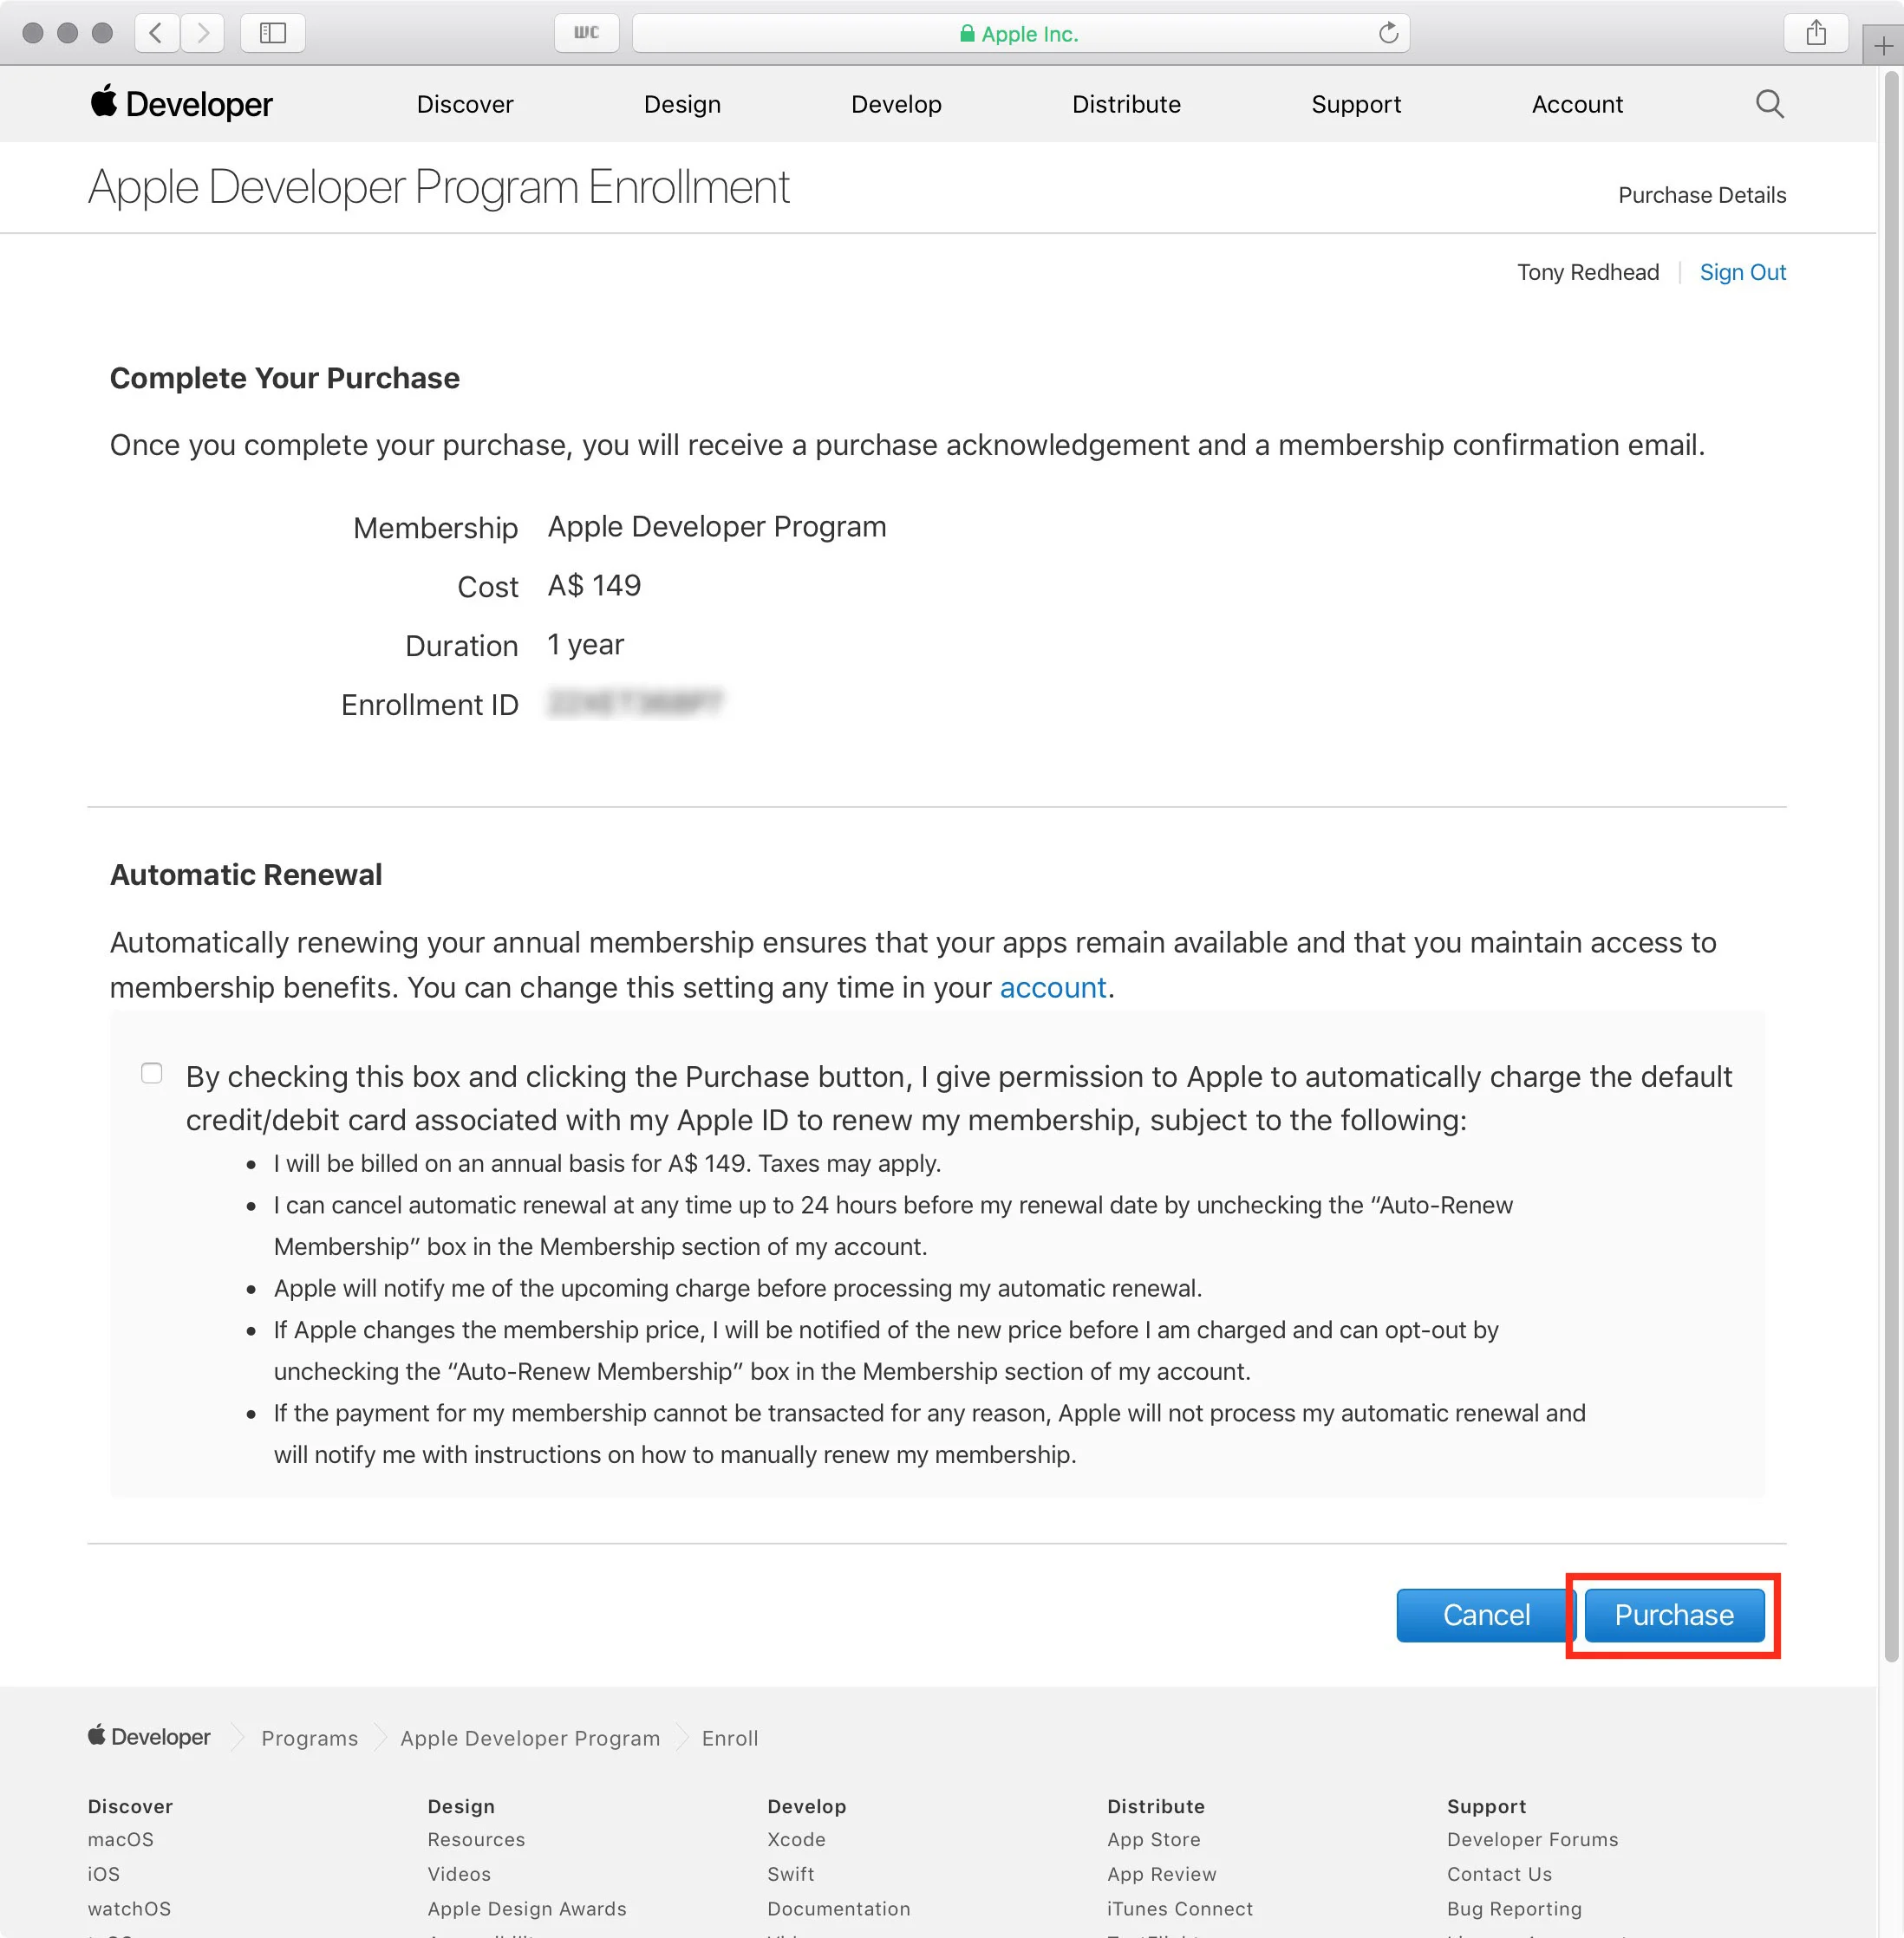Click the Safari forward arrow button
This screenshot has width=1904, height=1938.
pos(203,33)
